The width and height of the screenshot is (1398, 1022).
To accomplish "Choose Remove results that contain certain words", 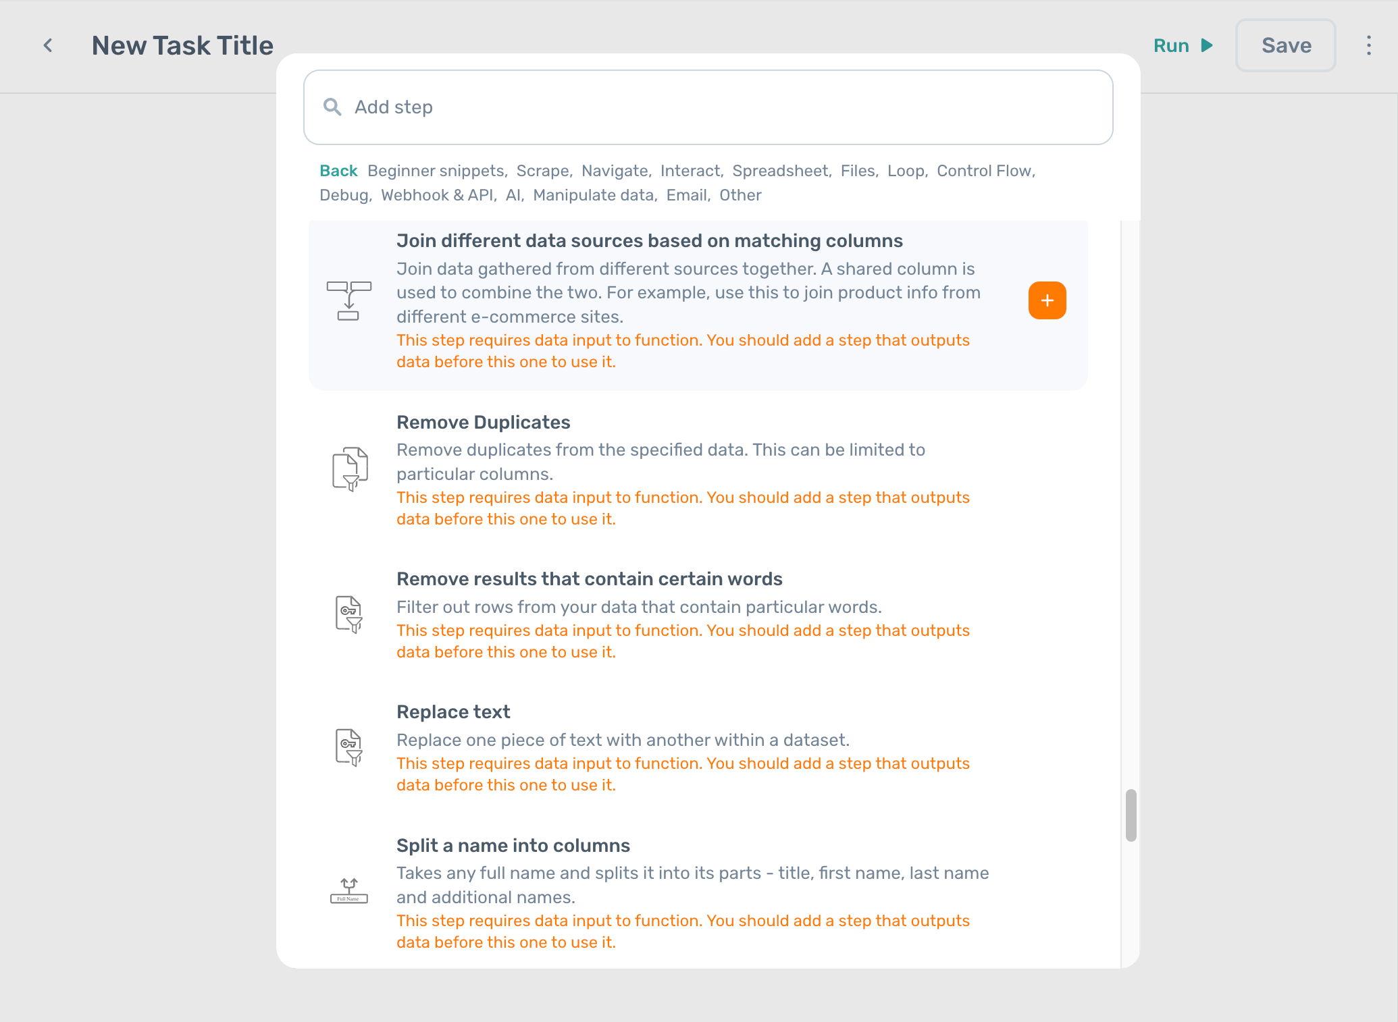I will (x=590, y=579).
